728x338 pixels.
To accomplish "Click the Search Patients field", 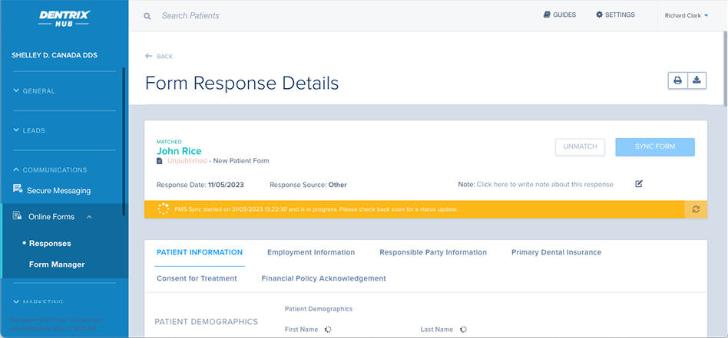I will pos(190,16).
